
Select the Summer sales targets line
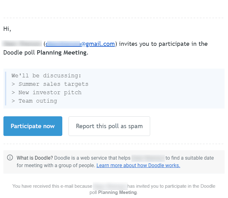pos(50,84)
